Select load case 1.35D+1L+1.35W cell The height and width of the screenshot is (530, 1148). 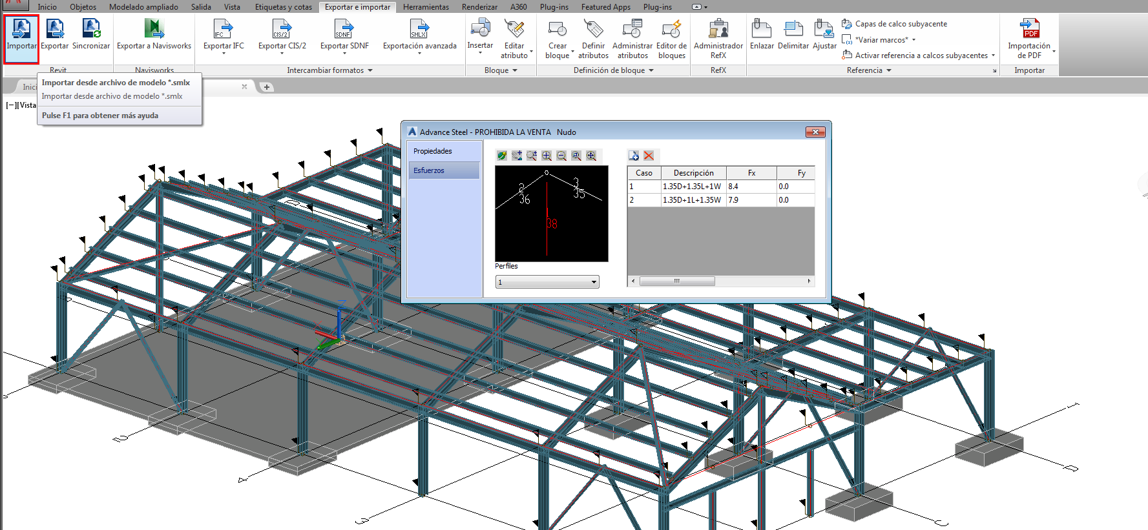pyautogui.click(x=694, y=200)
